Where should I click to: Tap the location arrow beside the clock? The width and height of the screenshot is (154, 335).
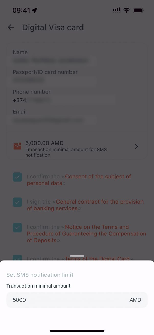(x=35, y=10)
